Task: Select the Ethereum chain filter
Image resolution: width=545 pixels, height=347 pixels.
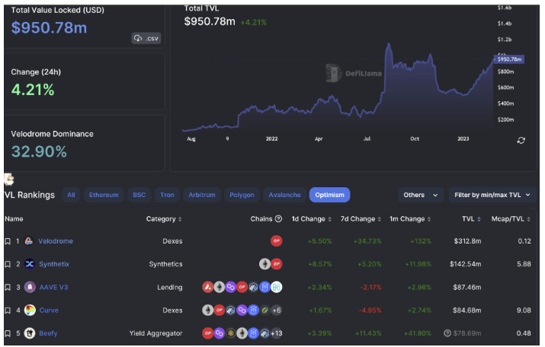Action: (104, 195)
